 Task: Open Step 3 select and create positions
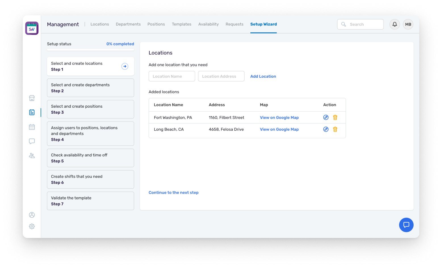click(91, 109)
